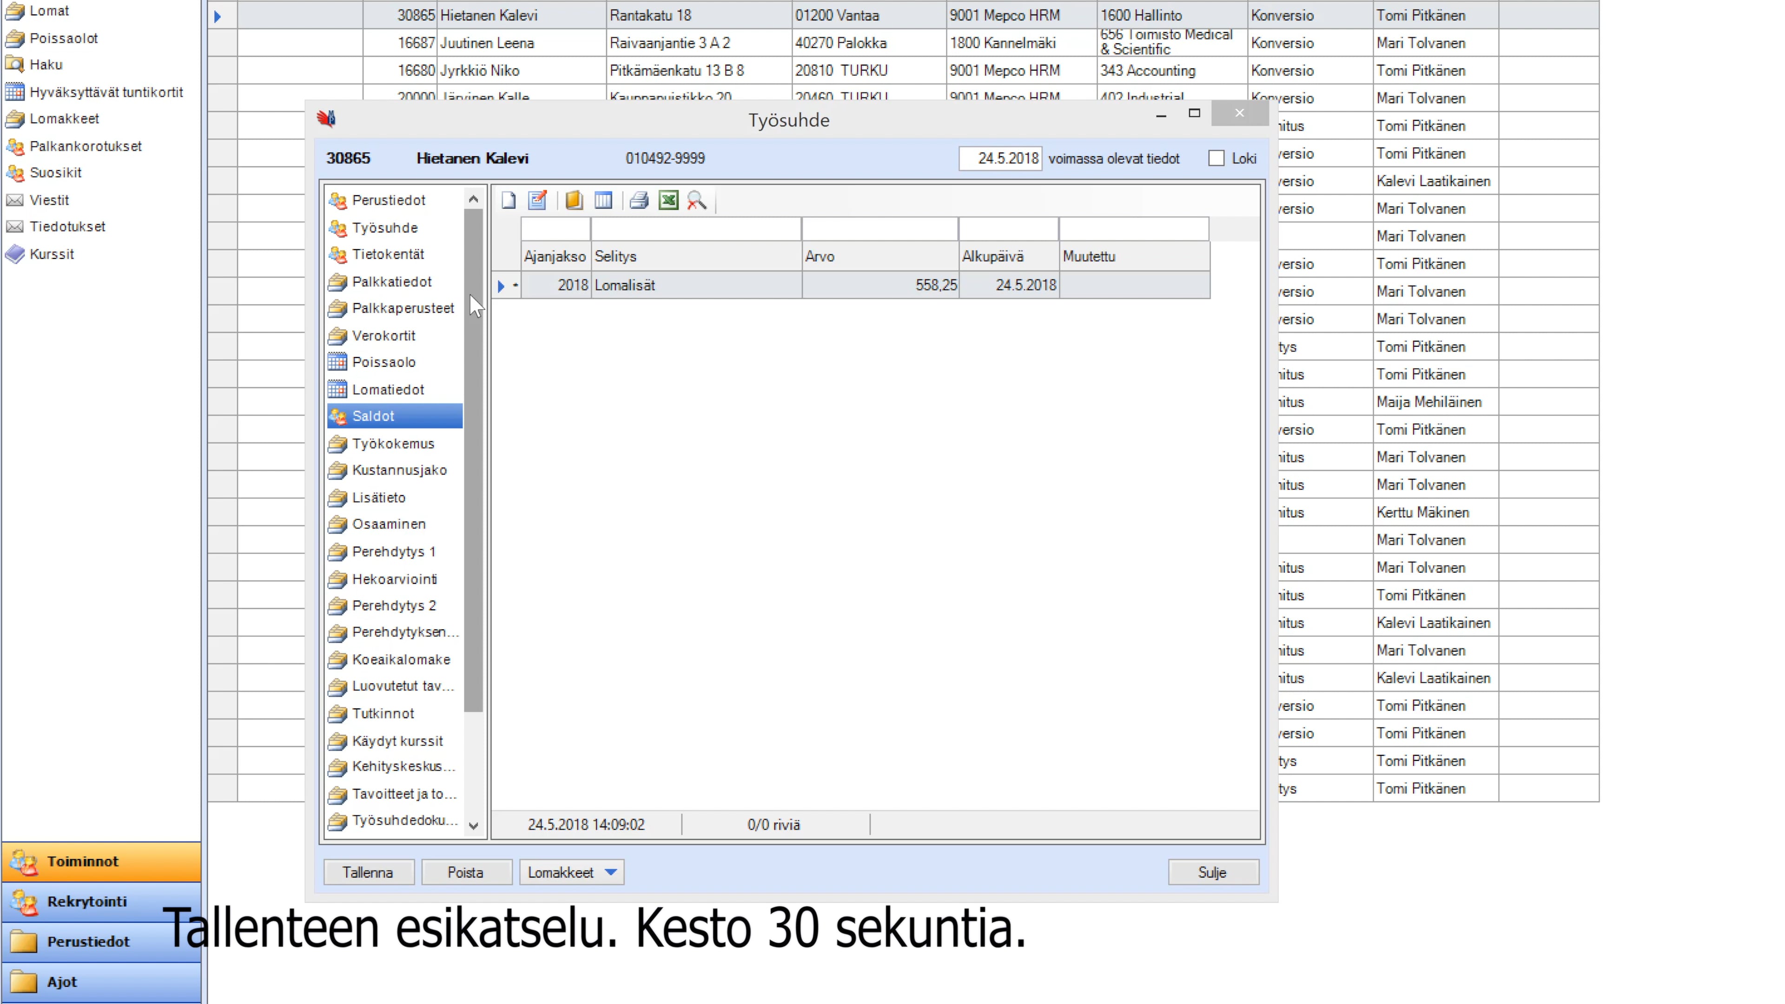Open Viestit in the sidebar
The width and height of the screenshot is (1785, 1004).
(x=49, y=199)
